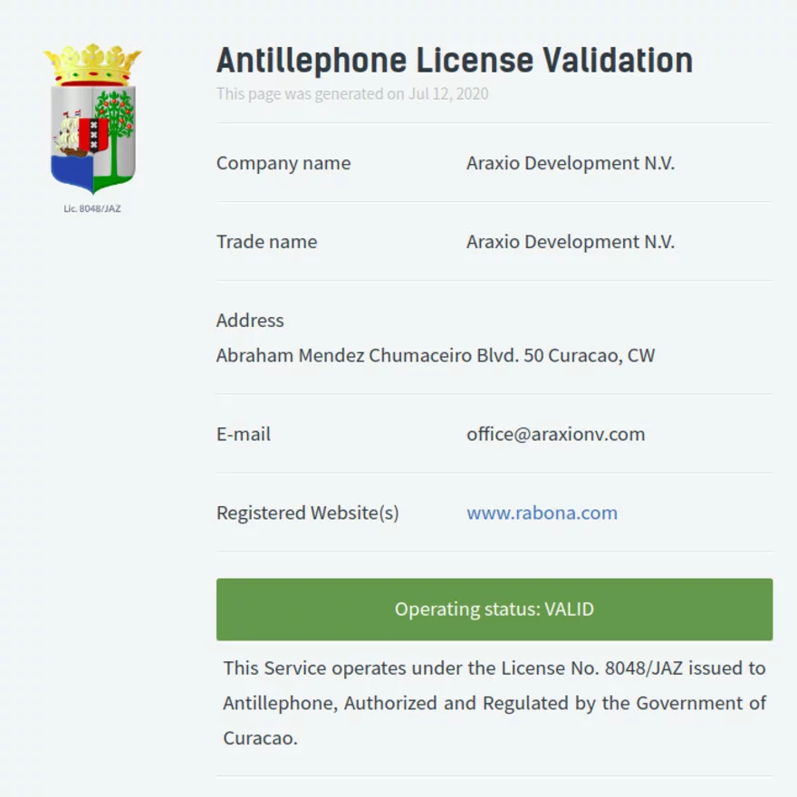Click the Registered Website(s) label
Image resolution: width=797 pixels, height=797 pixels.
(307, 513)
